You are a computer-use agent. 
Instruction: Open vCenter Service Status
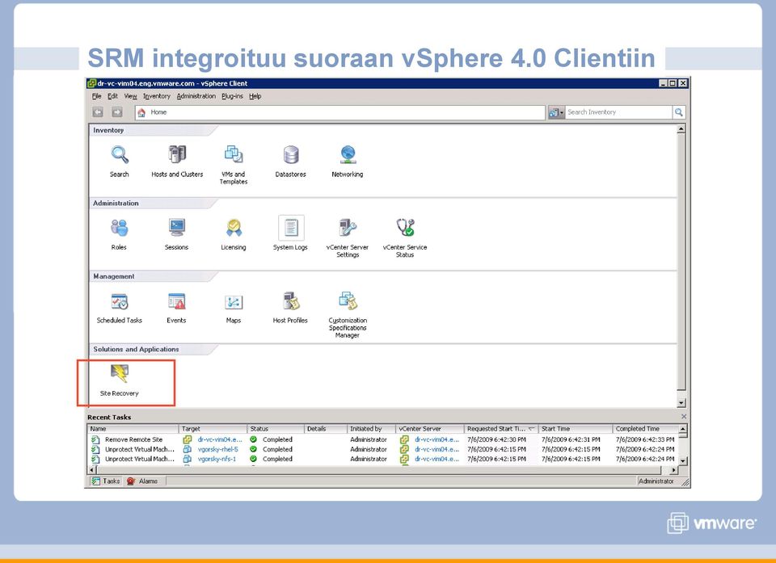pyautogui.click(x=405, y=237)
